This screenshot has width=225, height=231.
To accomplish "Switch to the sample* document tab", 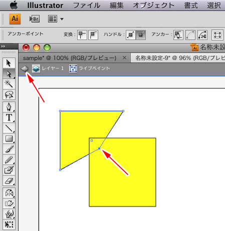I will pyautogui.click(x=70, y=58).
